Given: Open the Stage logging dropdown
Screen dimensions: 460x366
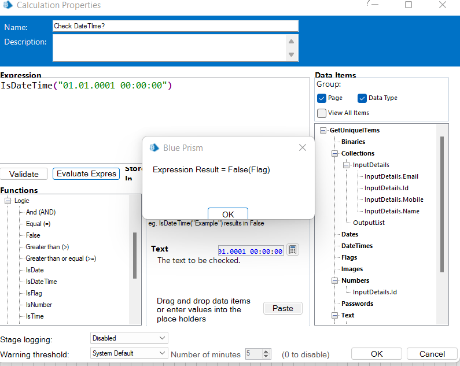Looking at the screenshot, I should pyautogui.click(x=129, y=338).
